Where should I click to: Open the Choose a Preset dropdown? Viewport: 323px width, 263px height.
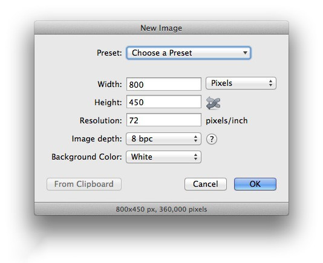189,53
